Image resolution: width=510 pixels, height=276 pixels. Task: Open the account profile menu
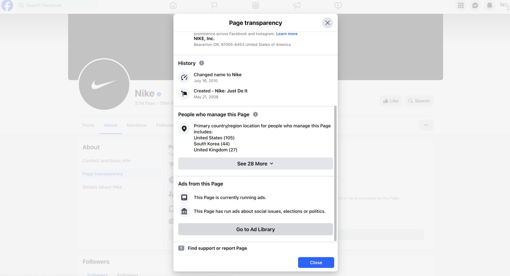click(x=504, y=5)
